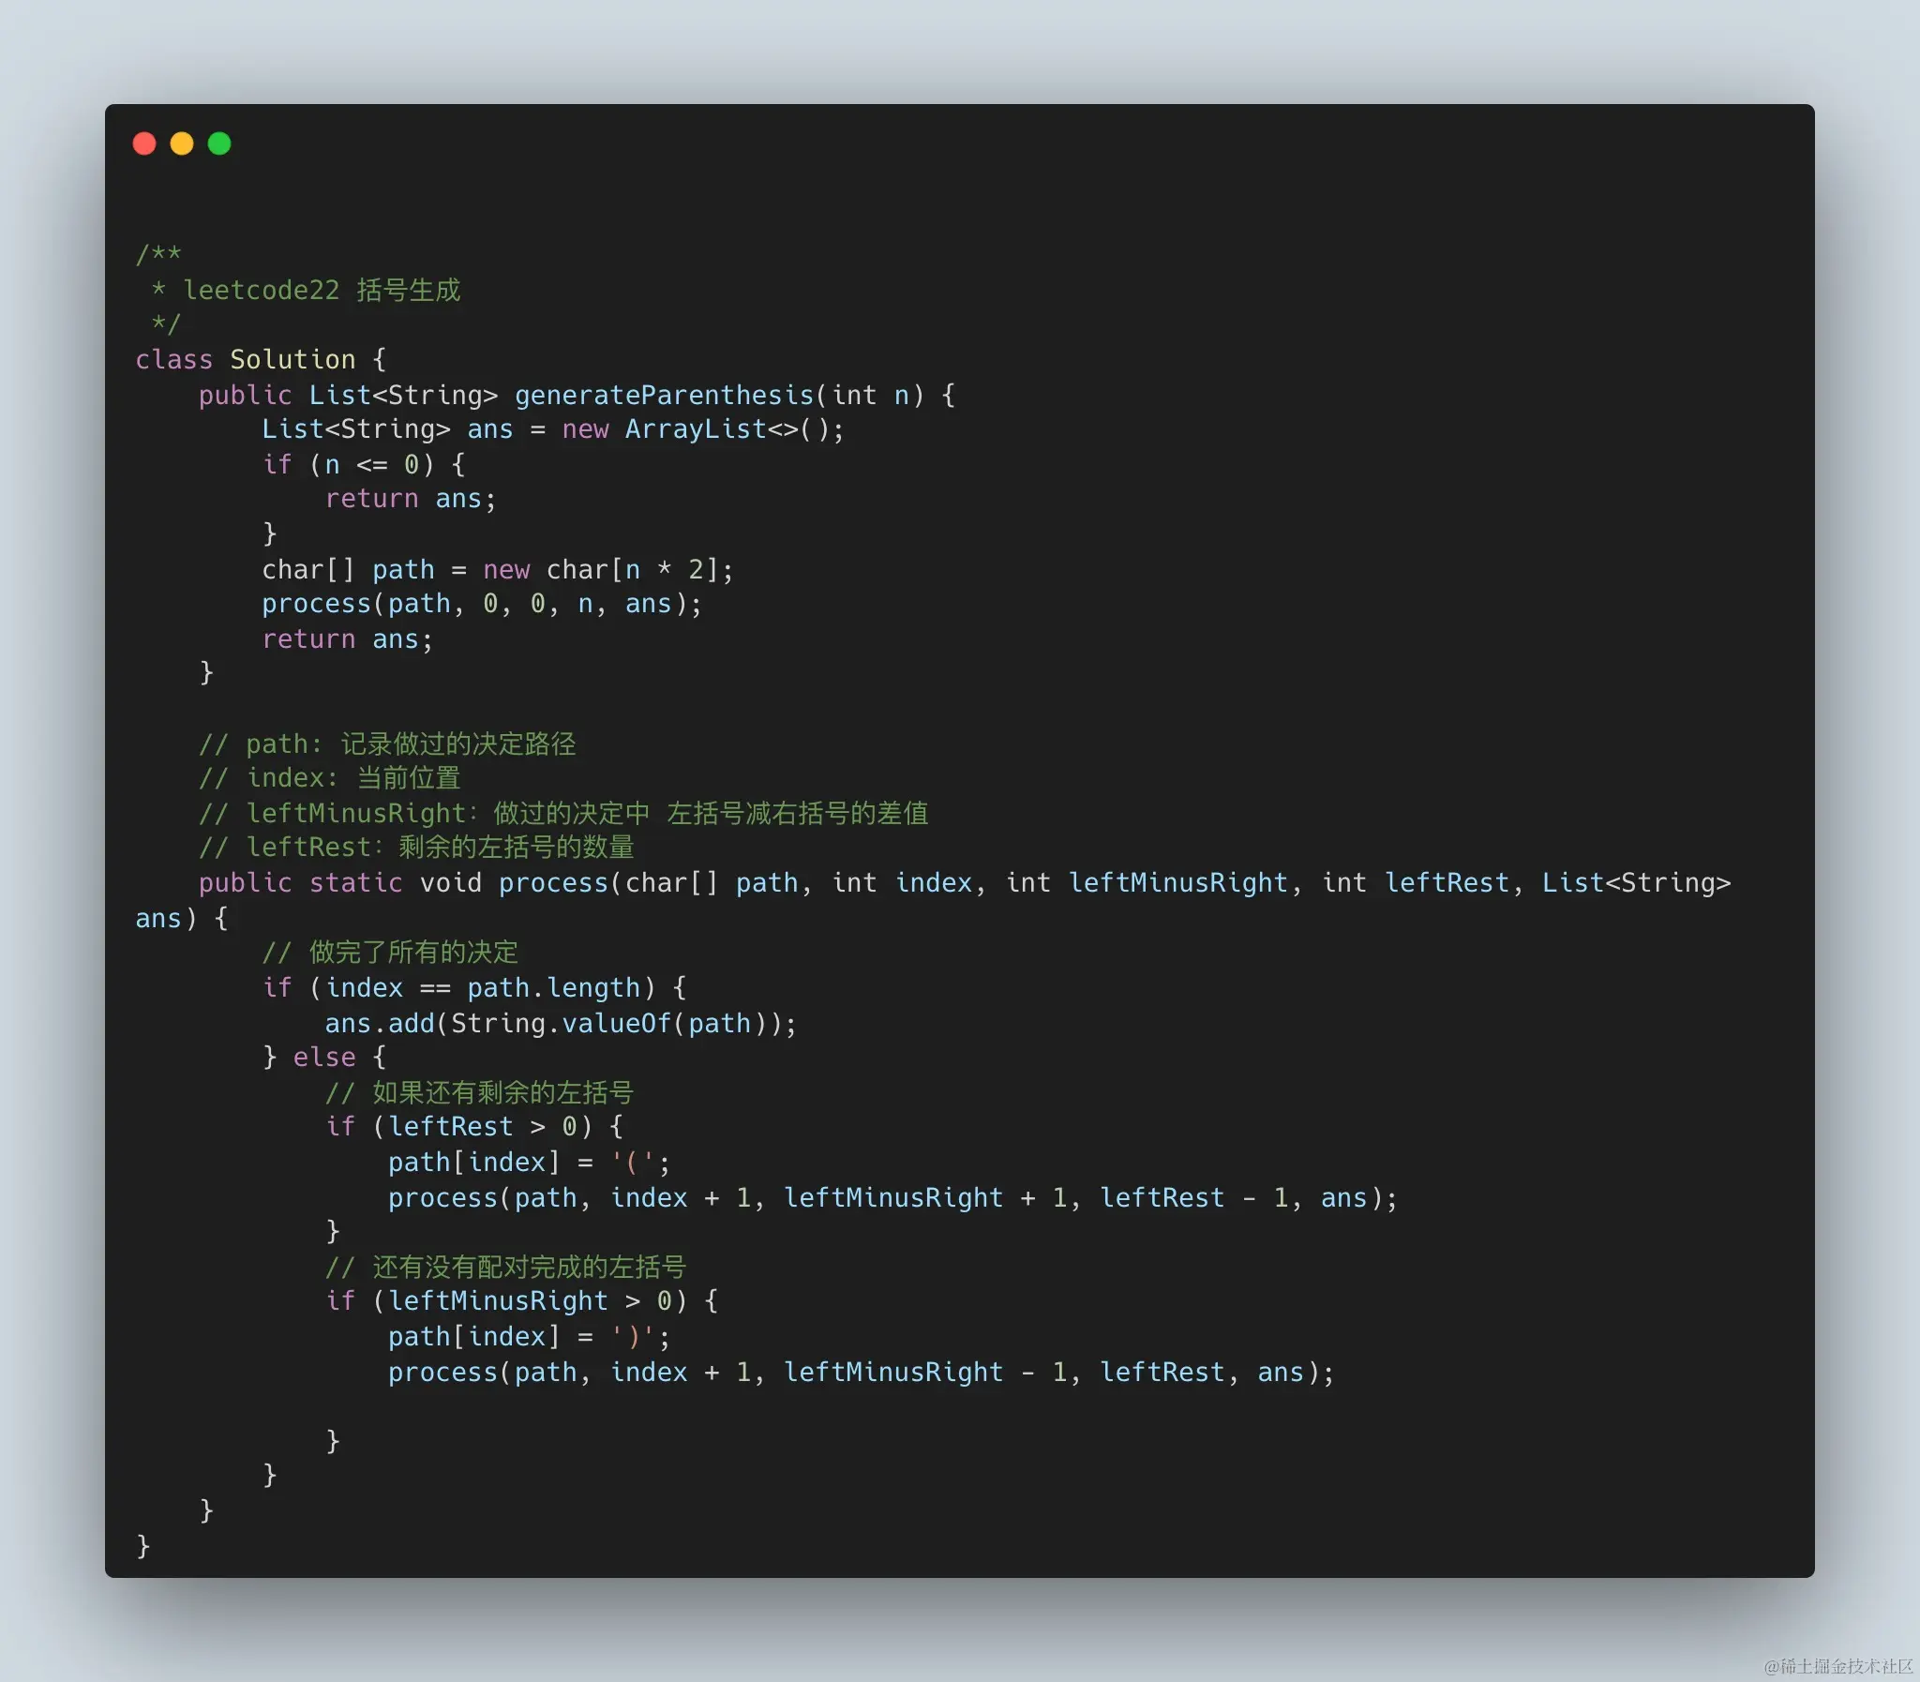Click the generateParenthesis method name
1920x1682 pixels.
click(664, 395)
